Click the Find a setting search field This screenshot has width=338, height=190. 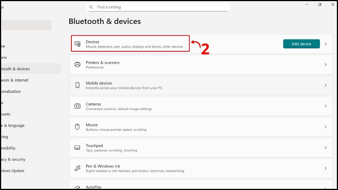pyautogui.click(x=158, y=7)
